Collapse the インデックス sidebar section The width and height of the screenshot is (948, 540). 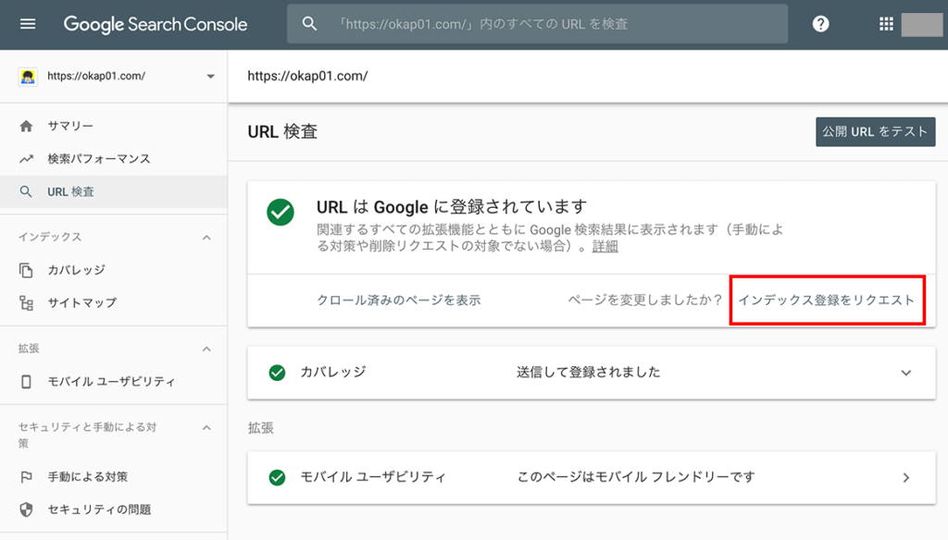pos(206,238)
